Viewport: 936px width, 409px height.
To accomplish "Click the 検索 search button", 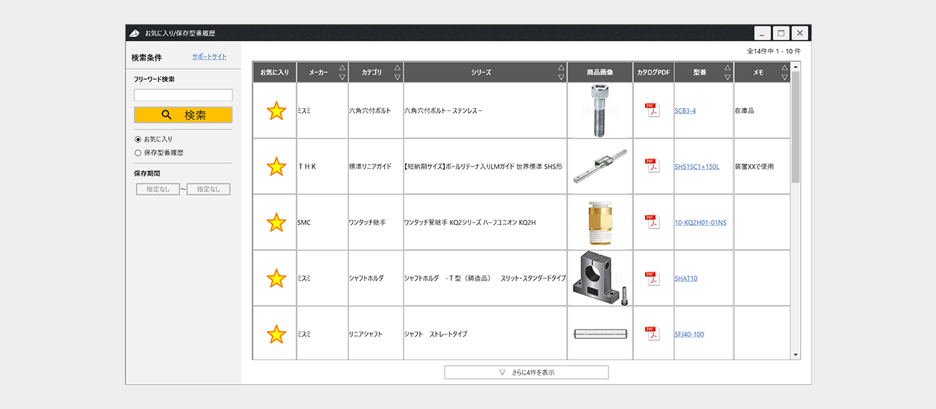I will point(183,115).
